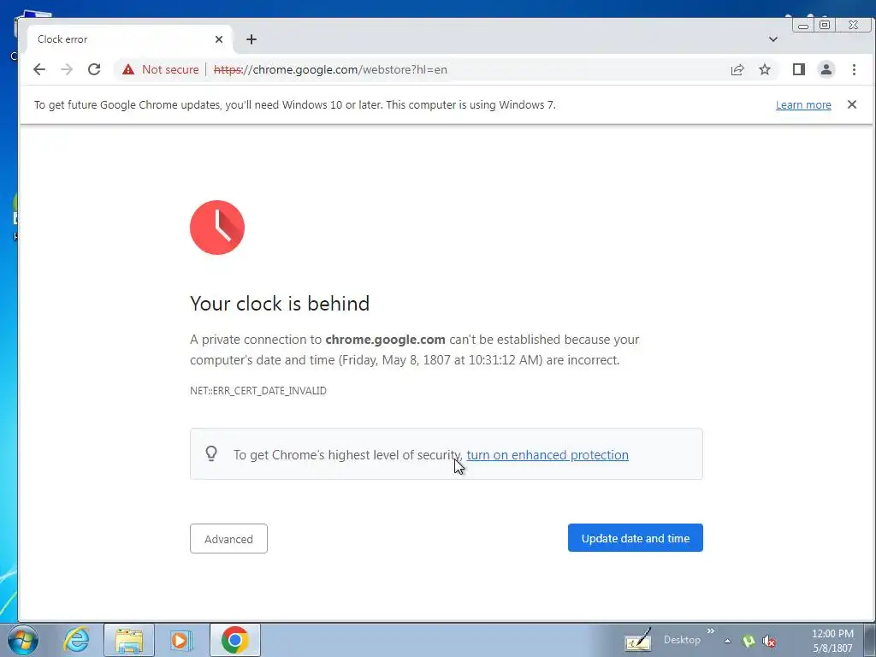Click the Your clock is behind heading
The height and width of the screenshot is (657, 876).
280,304
